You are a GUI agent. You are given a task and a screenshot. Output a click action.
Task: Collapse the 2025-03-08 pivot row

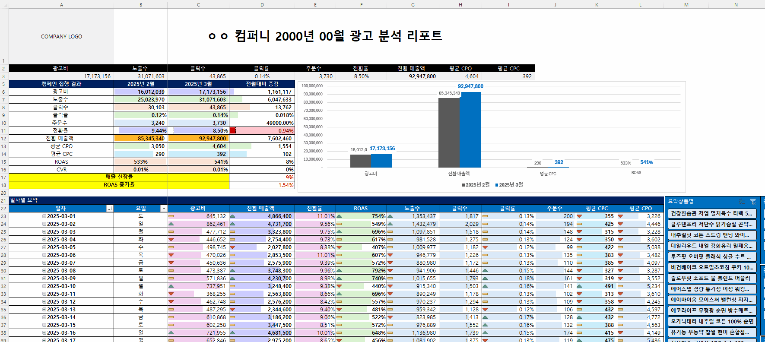click(x=44, y=271)
